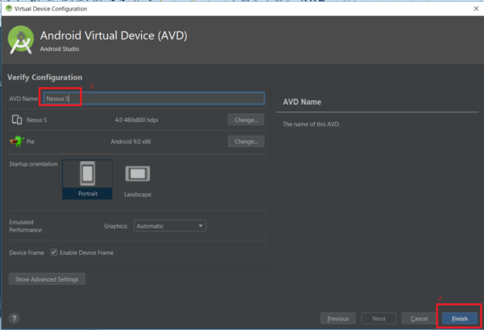Click the Next button

(x=378, y=319)
